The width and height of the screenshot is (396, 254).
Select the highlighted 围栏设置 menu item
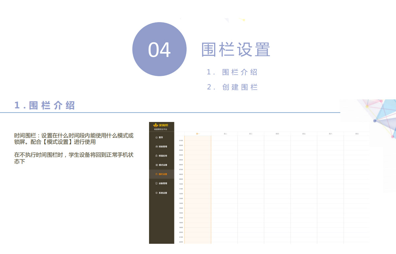161,174
